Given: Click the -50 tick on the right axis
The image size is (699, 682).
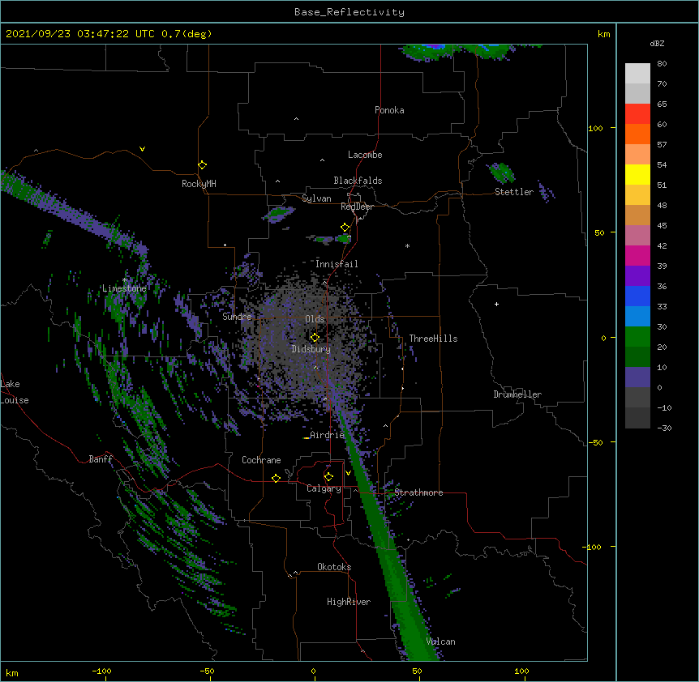Looking at the screenshot, I should tap(595, 442).
